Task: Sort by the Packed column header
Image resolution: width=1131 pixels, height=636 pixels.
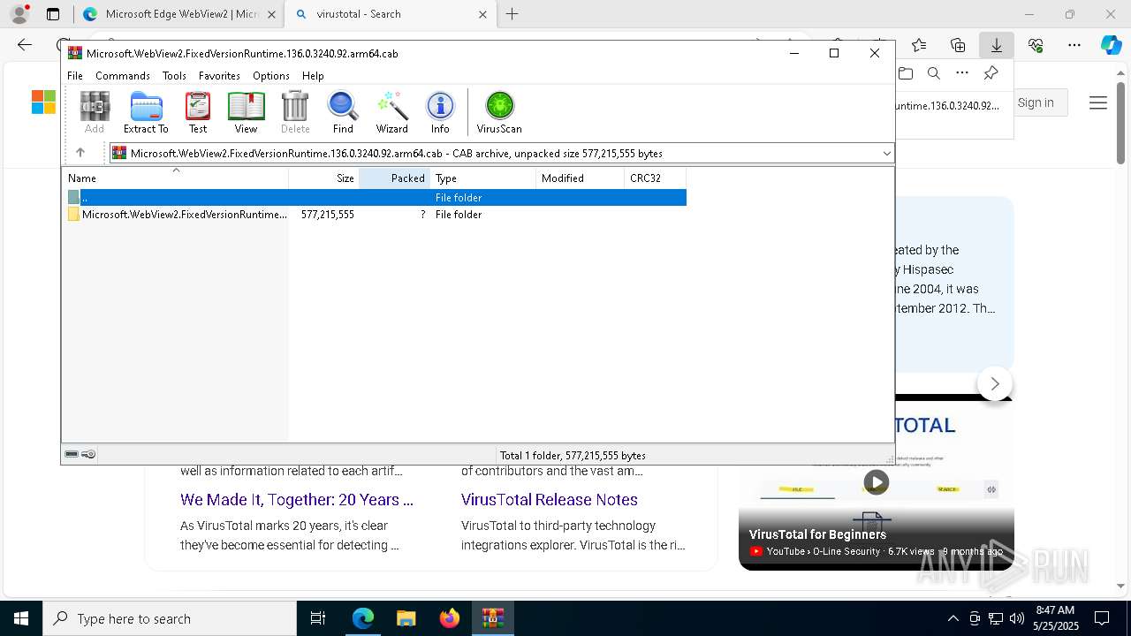Action: click(x=394, y=178)
